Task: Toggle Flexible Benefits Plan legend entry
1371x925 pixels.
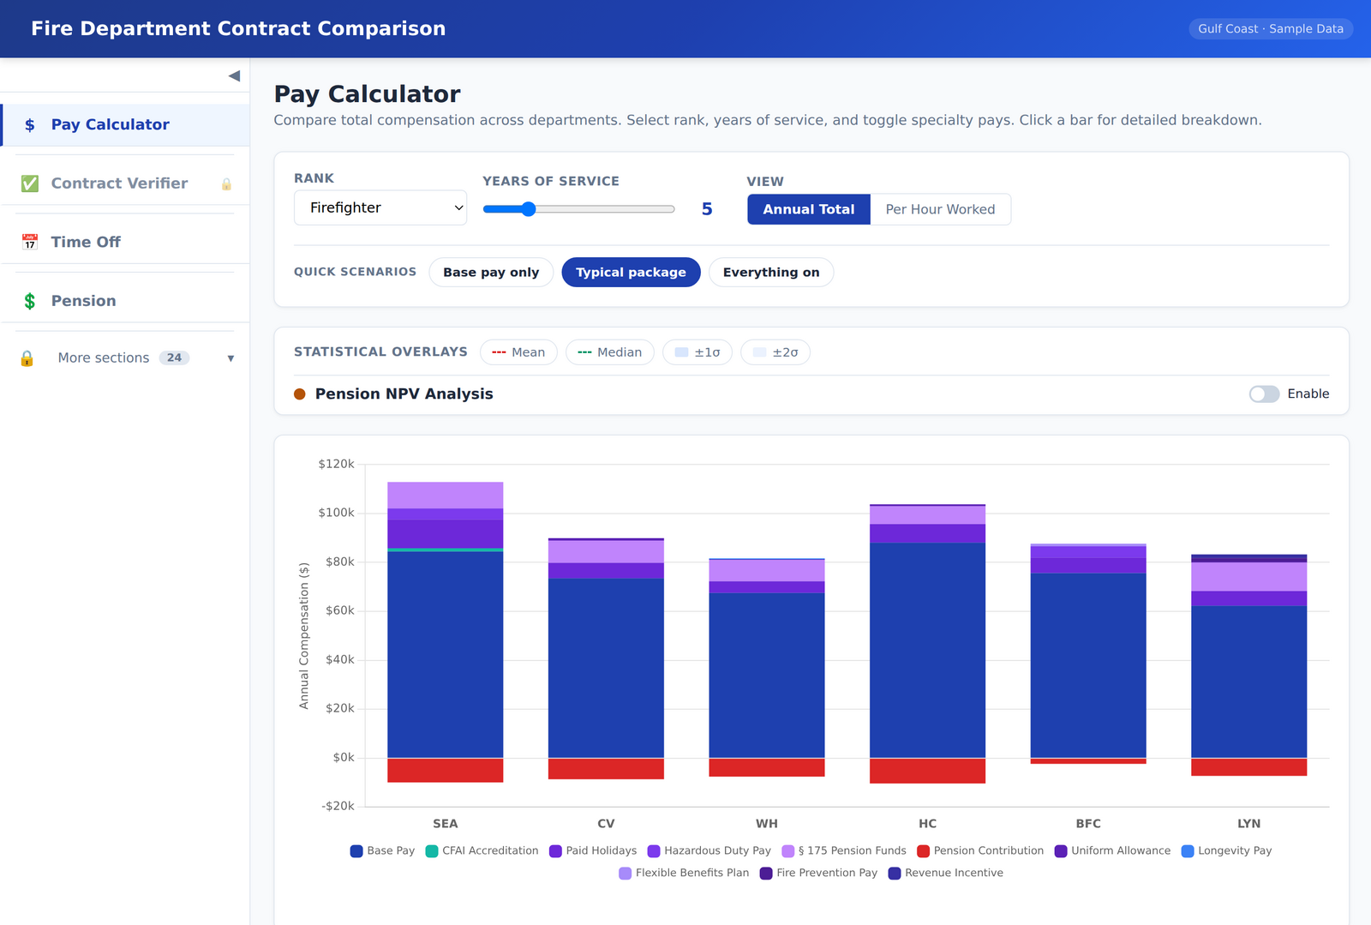Action: [x=684, y=874]
